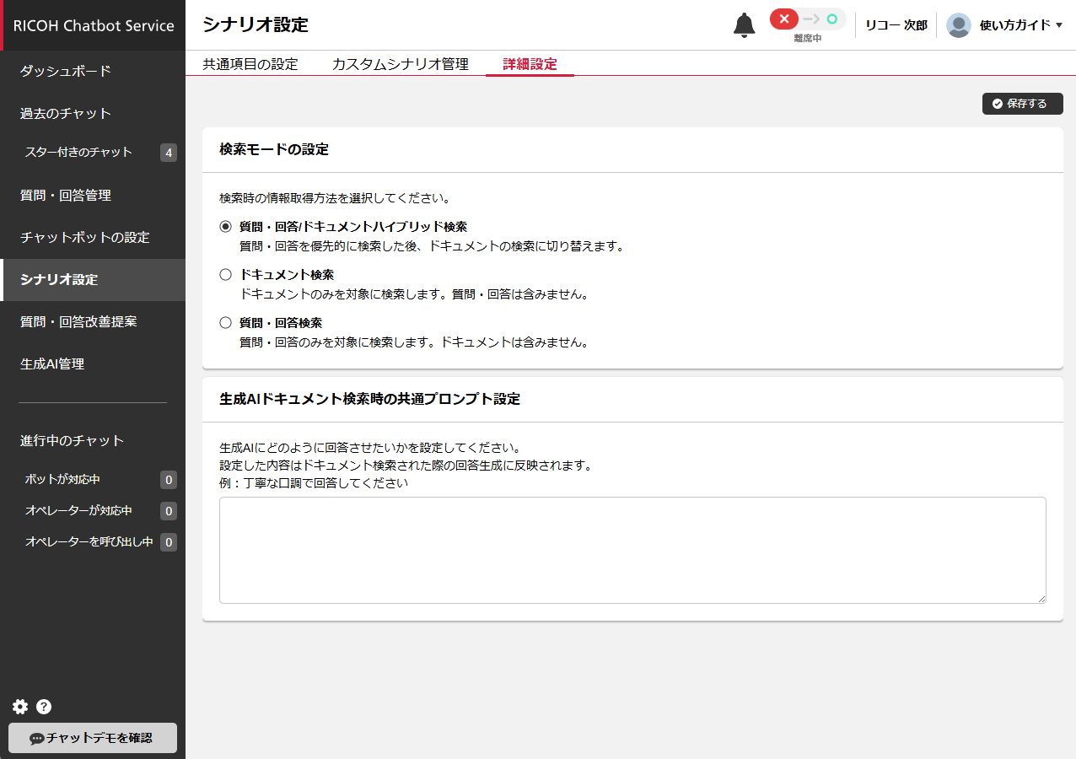
Task: Click the user avatar icon
Action: (x=958, y=25)
